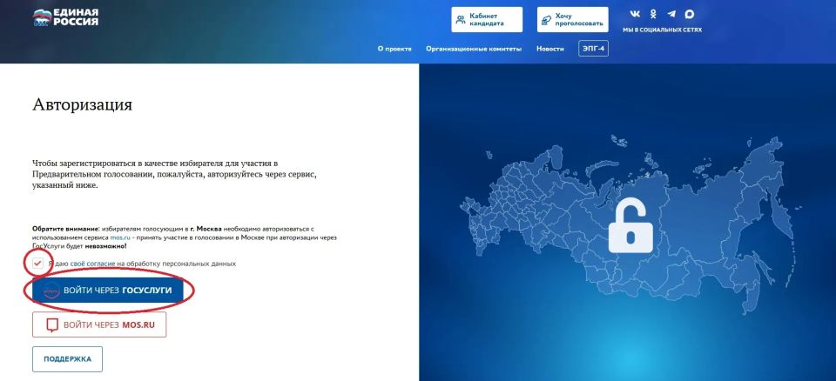Log in via ВОЙТИ ЧЕРЕЗ ГОСУСЛУГИ button
Viewport: 836px width, 381px height.
pos(108,291)
